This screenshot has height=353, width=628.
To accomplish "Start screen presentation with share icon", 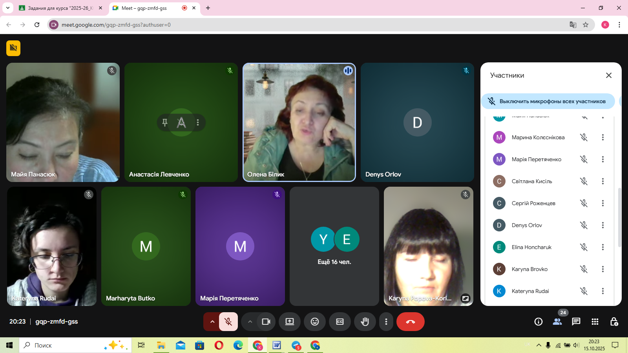I will (x=290, y=322).
